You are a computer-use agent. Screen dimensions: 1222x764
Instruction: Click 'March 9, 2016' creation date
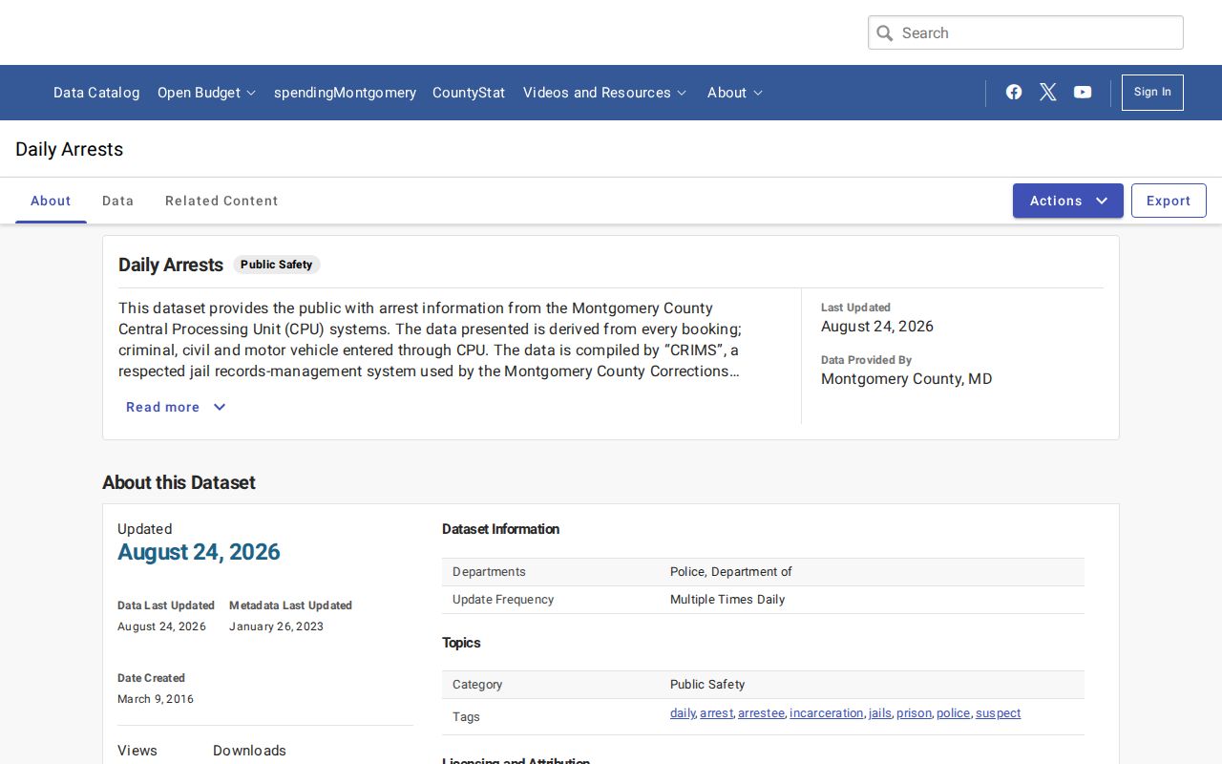click(x=156, y=699)
